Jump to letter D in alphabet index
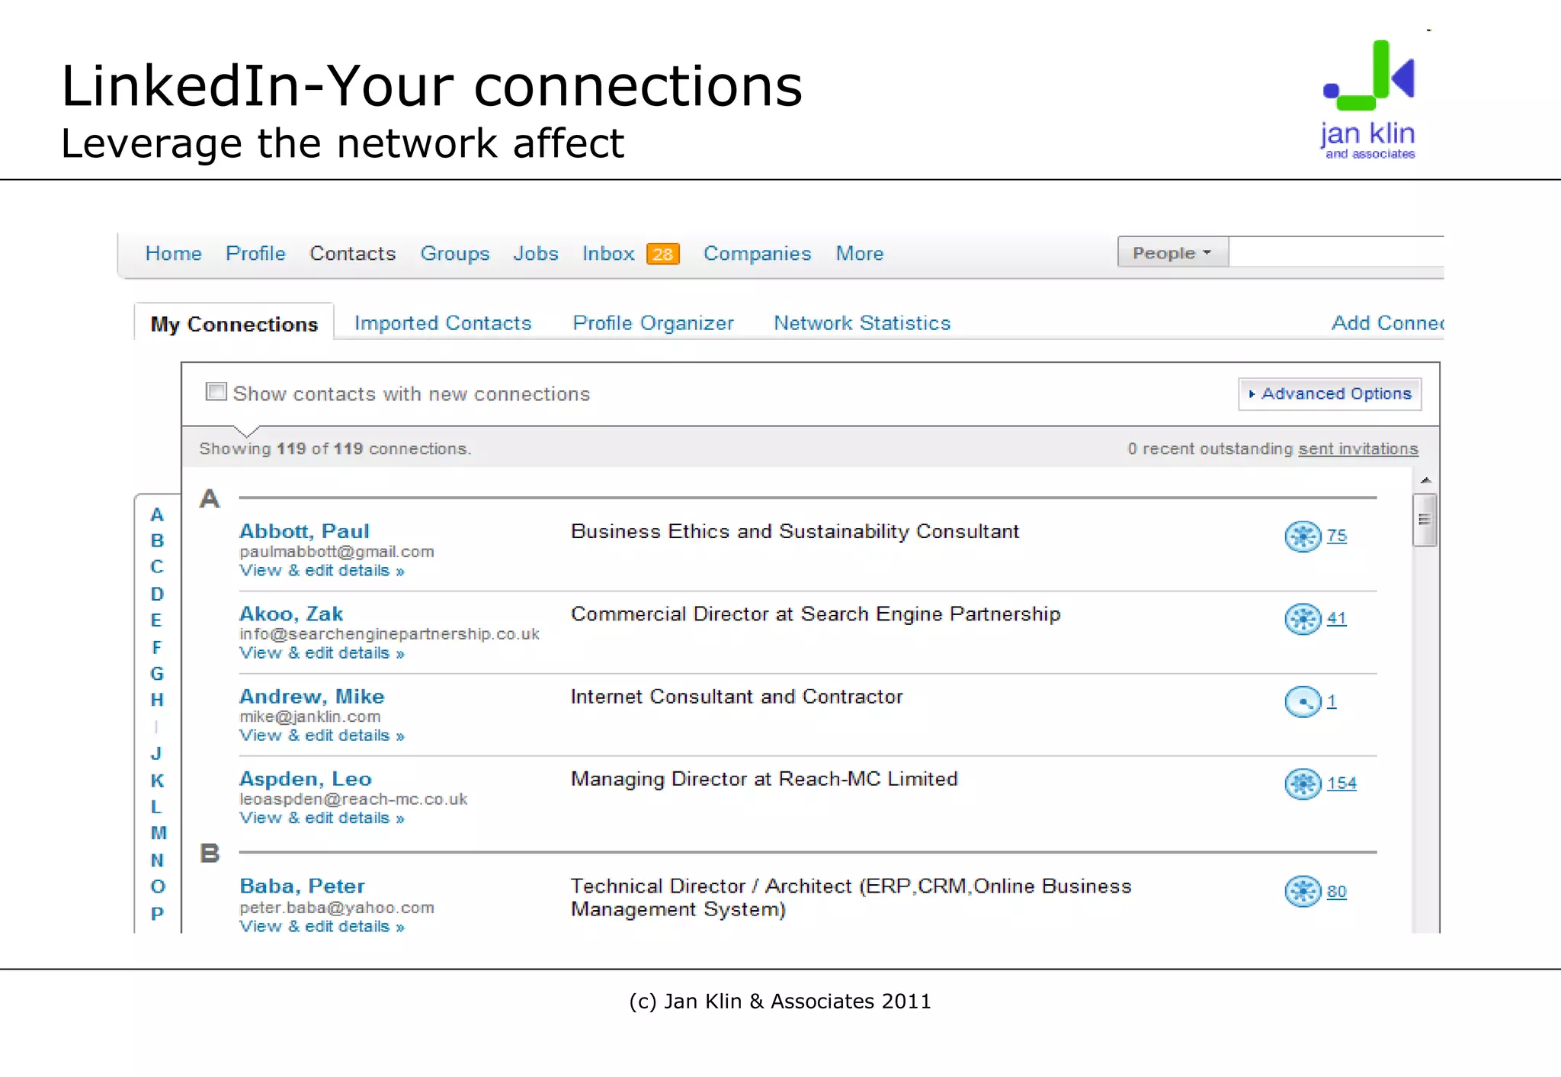 [157, 594]
